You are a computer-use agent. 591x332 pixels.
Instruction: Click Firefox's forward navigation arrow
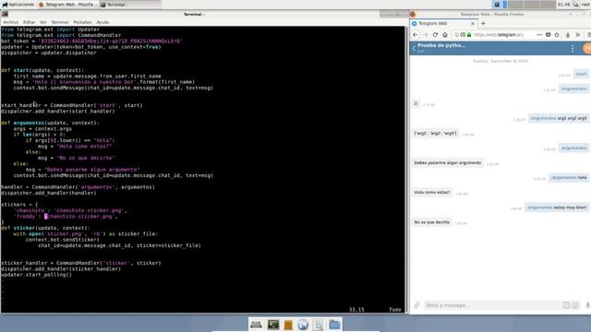(426, 35)
